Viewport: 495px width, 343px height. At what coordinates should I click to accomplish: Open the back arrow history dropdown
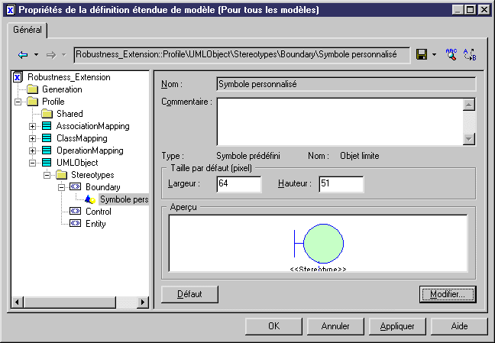[37, 55]
